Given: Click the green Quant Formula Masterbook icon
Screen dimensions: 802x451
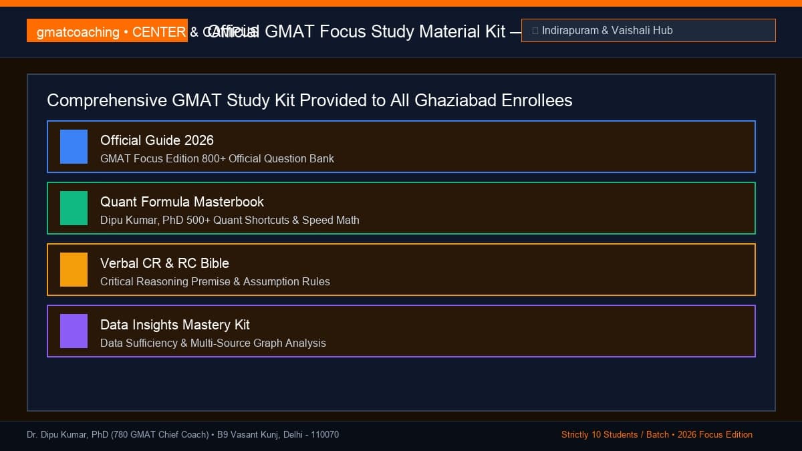Looking at the screenshot, I should click(74, 208).
